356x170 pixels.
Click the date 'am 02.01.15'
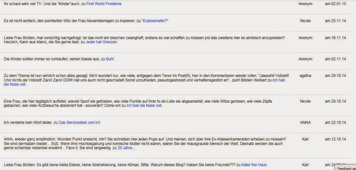coord(335,4)
